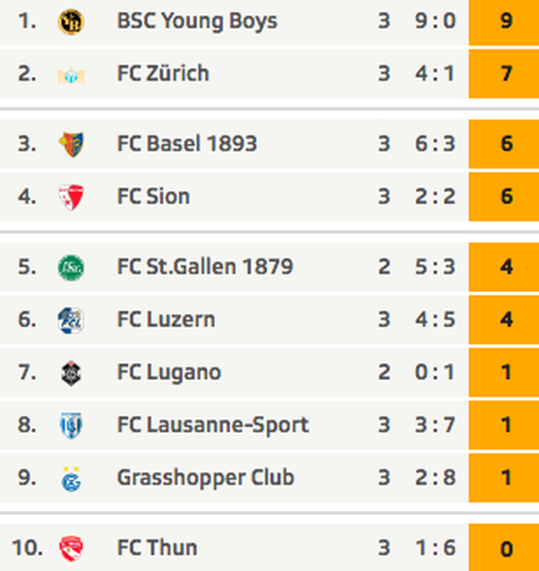Click the FC St.Gallen 1879 green logo
Image resolution: width=539 pixels, height=571 pixels.
tap(71, 268)
